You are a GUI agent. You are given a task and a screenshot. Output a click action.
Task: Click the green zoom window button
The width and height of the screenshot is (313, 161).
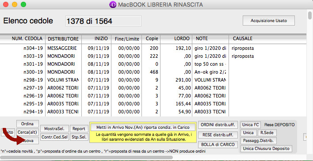(23, 4)
